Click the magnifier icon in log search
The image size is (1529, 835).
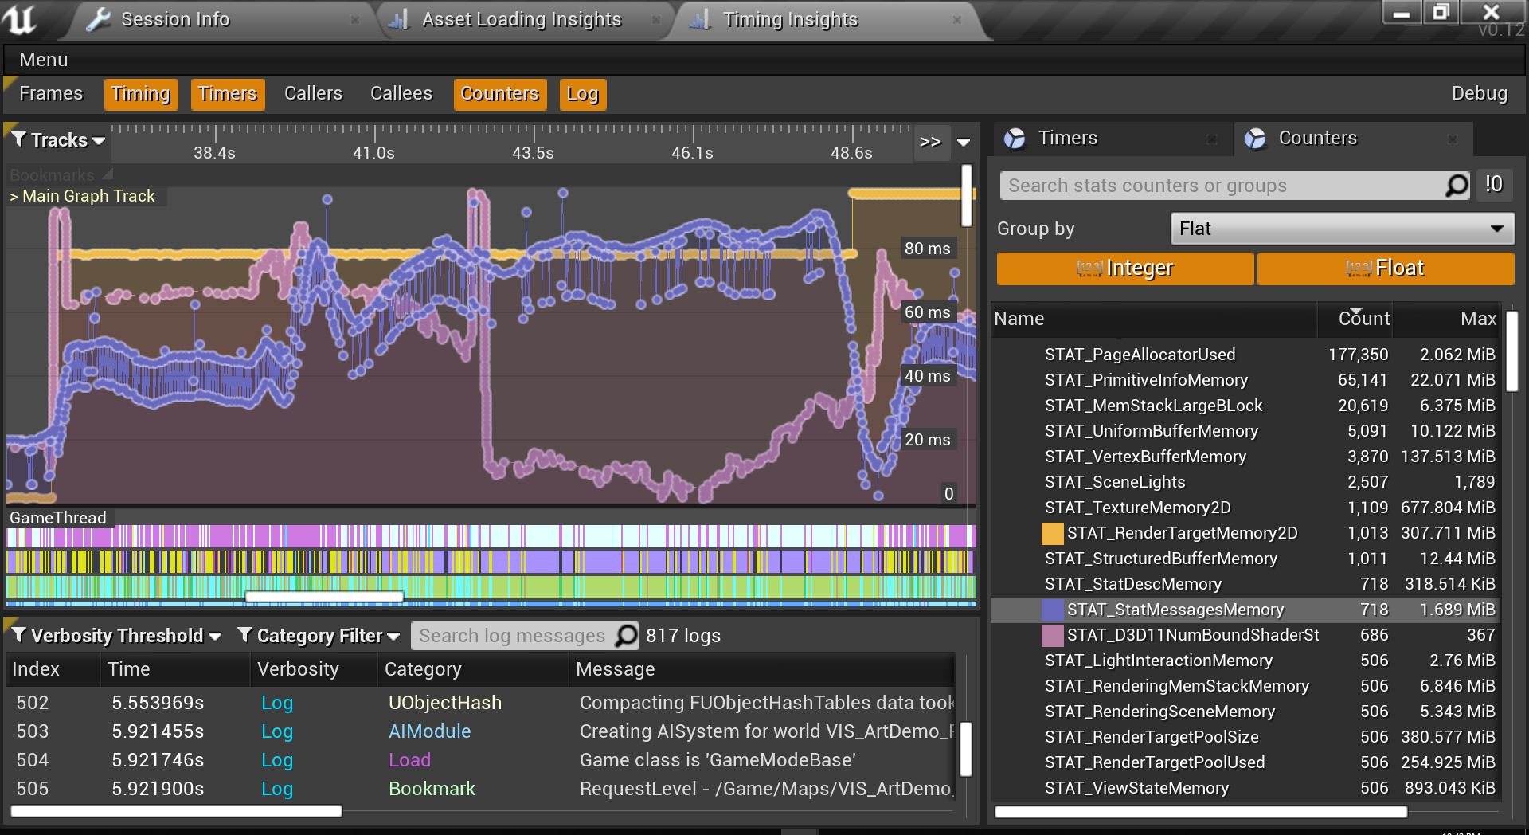tap(627, 636)
